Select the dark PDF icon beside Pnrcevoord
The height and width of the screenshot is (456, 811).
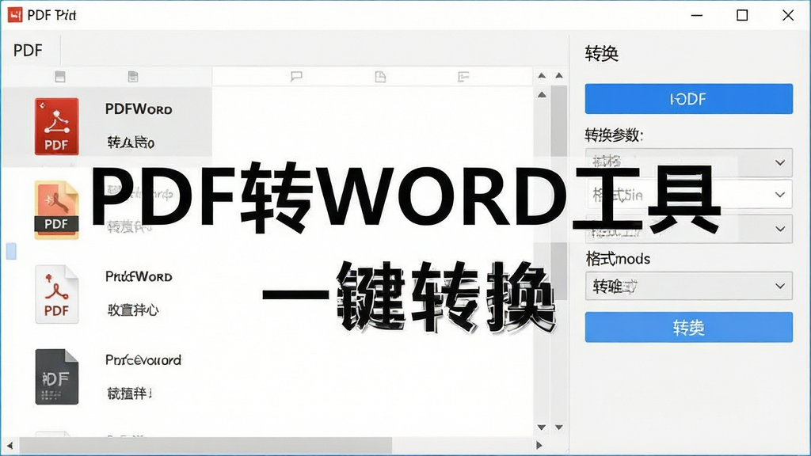point(57,376)
